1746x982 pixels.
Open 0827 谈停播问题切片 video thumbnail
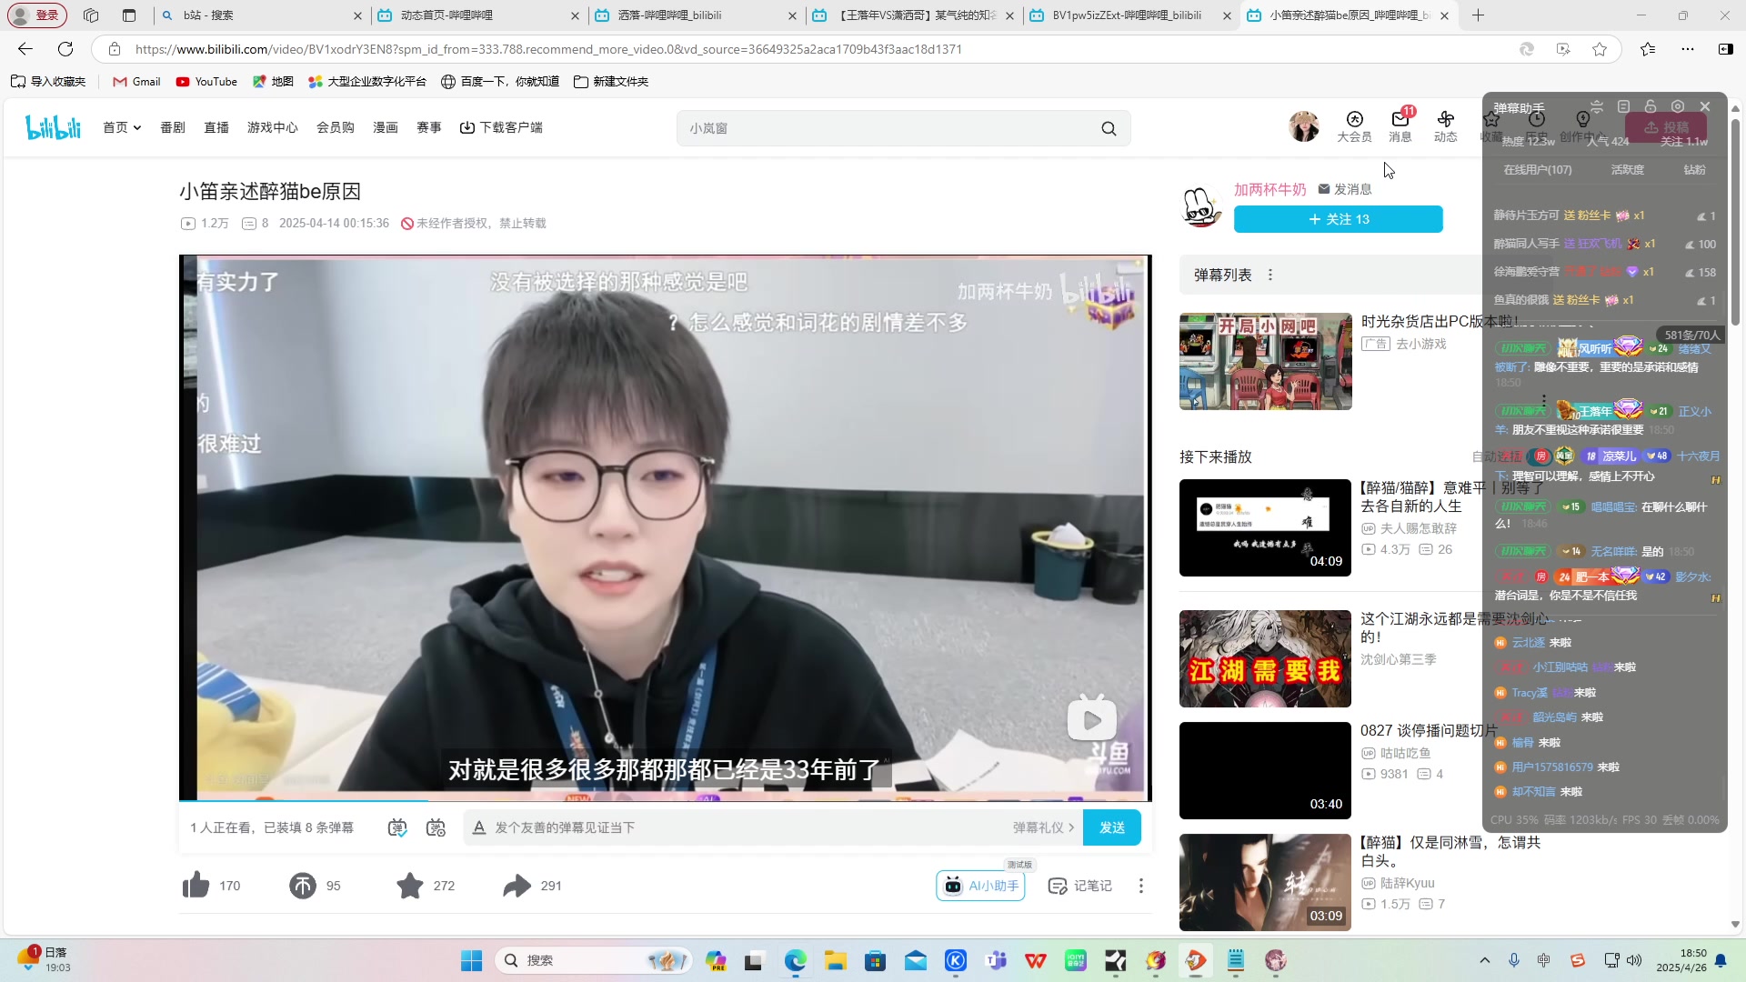[x=1265, y=770]
